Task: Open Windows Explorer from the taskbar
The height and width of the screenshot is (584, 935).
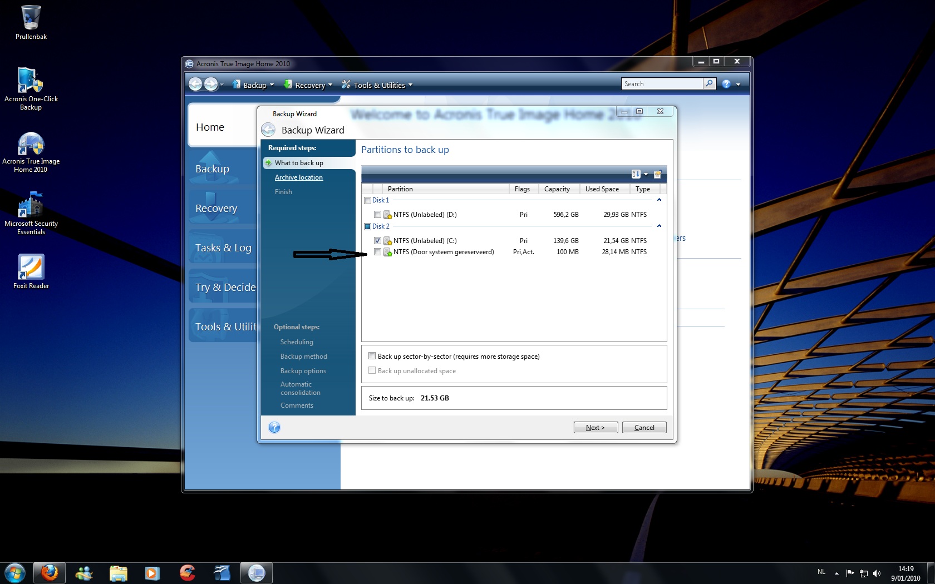Action: (118, 573)
